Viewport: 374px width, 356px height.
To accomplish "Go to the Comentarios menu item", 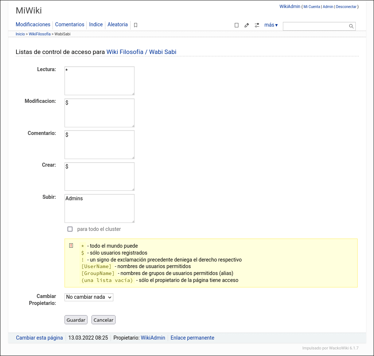I will coord(70,24).
